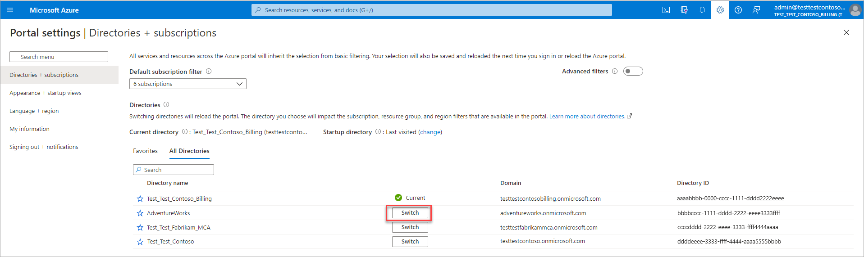864x257 pixels.
Task: Open Cloud Shell from top bar
Action: [666, 10]
